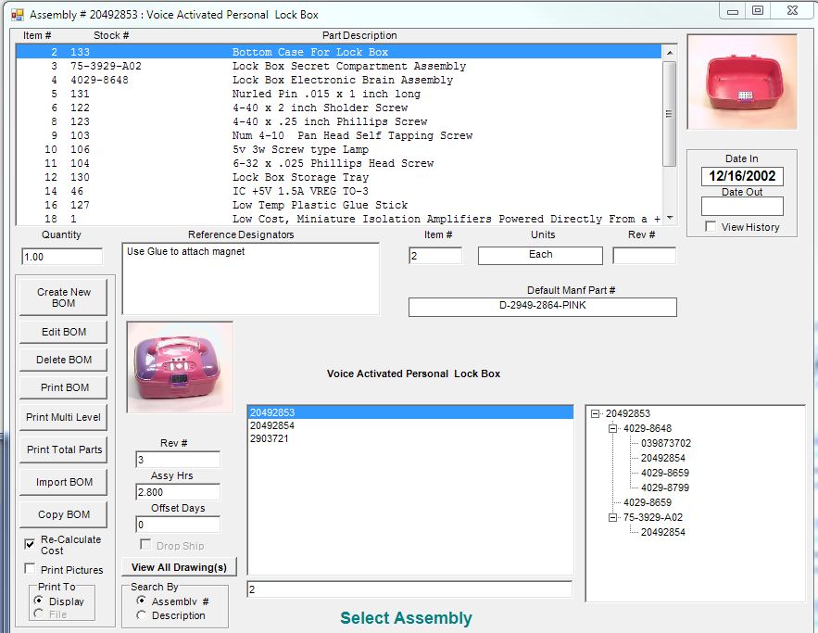Click the parts list scrollbar thumb
Screen dimensions: 818x633
pos(670,114)
